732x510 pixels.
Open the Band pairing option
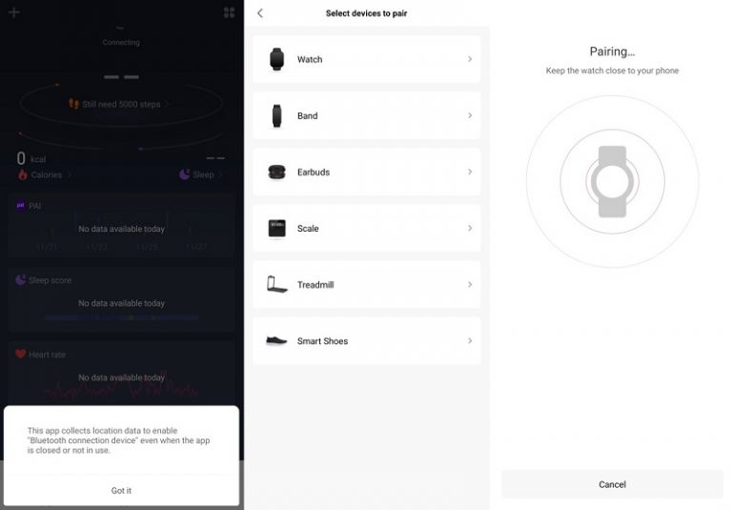366,115
